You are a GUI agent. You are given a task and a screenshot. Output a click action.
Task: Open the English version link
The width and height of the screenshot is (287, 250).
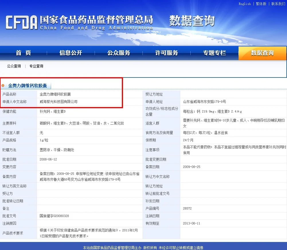click(245, 4)
